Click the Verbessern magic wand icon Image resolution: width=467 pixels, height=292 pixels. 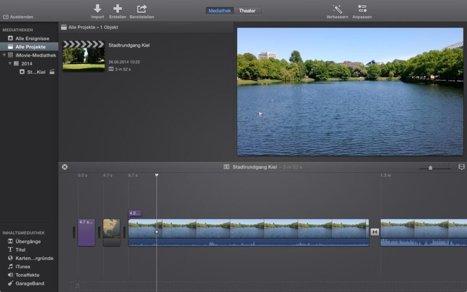click(337, 9)
